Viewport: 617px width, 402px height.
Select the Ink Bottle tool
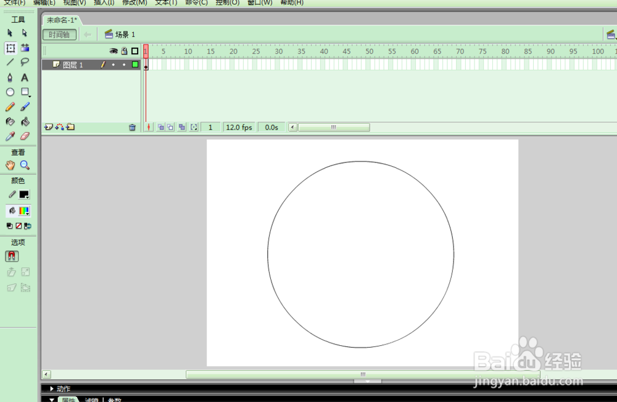coord(10,122)
